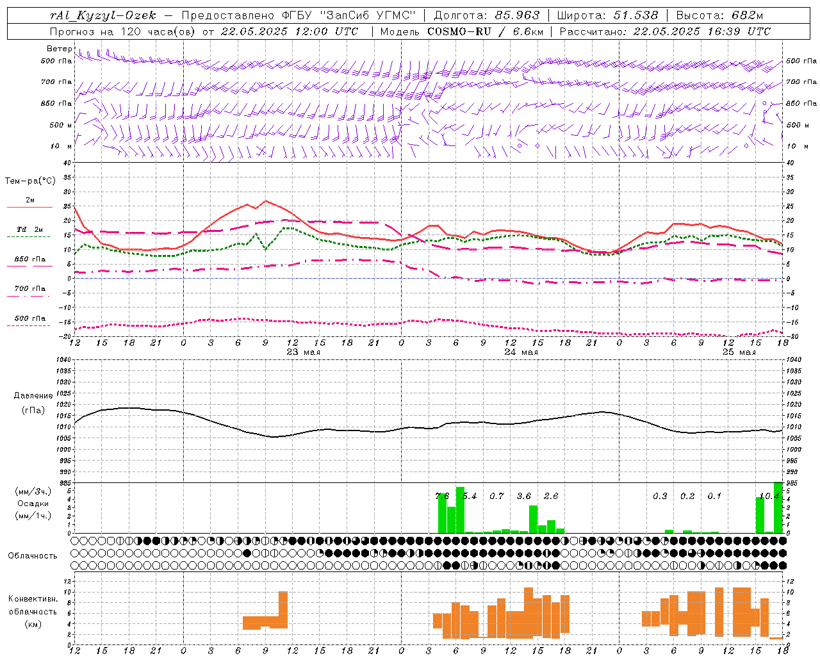The width and height of the screenshot is (820, 656).
Task: Click the 500 гПа temperature legend entry
Action: [30, 318]
